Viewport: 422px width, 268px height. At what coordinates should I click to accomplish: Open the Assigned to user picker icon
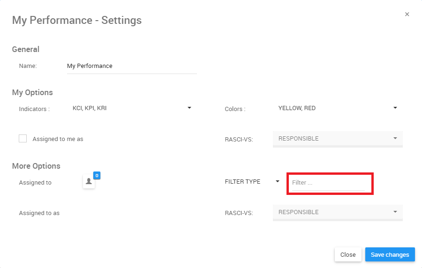[89, 182]
